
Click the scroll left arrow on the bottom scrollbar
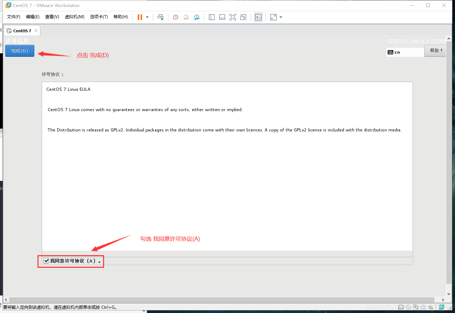tap(6, 300)
